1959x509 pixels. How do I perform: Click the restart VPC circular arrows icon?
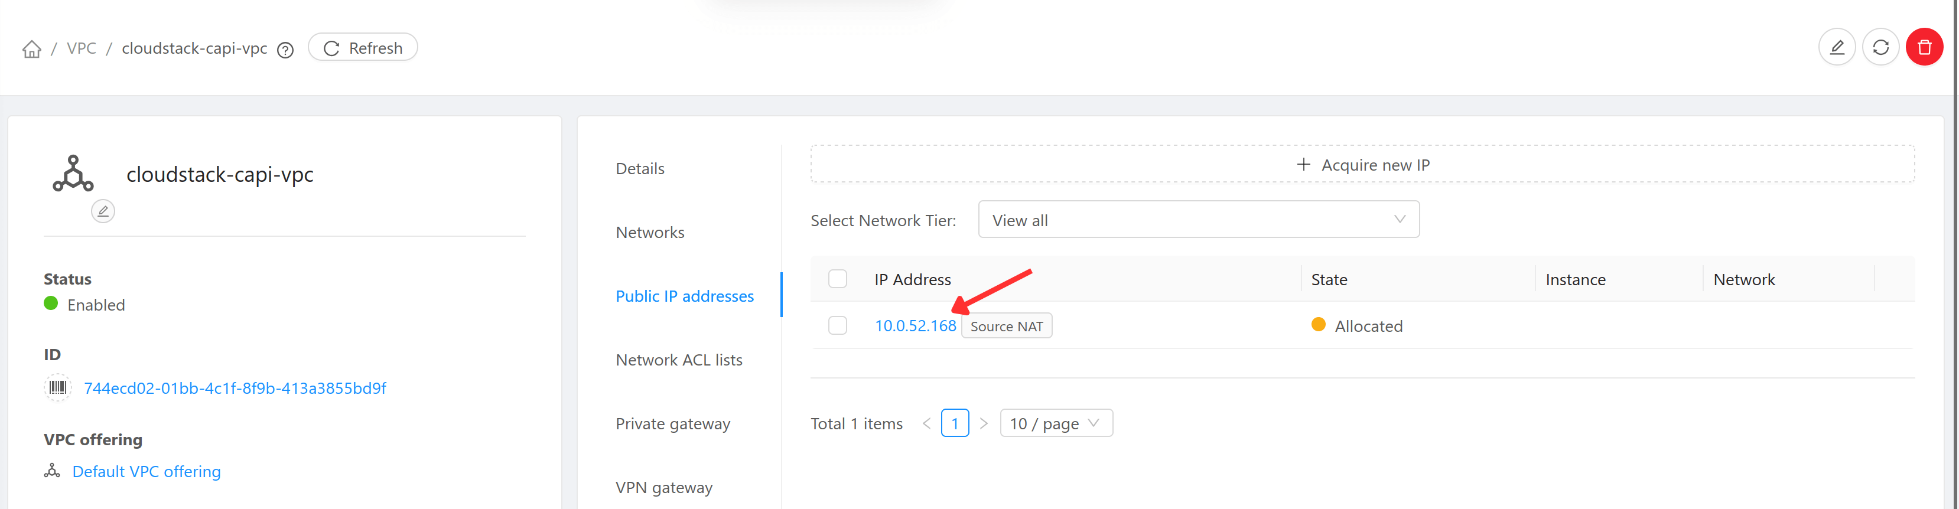pos(1880,48)
